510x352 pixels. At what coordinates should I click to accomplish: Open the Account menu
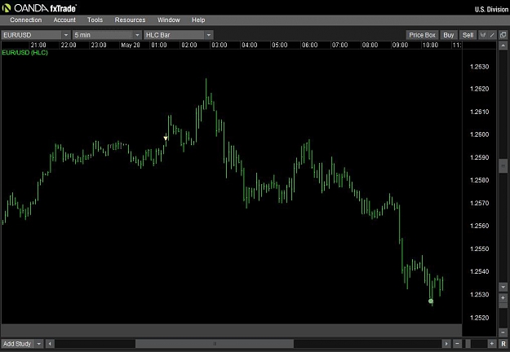click(x=64, y=20)
